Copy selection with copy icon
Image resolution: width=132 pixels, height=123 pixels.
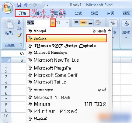pos(19,29)
